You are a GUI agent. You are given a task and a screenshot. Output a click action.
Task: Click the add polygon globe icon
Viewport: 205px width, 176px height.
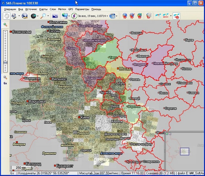[x=140, y=16]
